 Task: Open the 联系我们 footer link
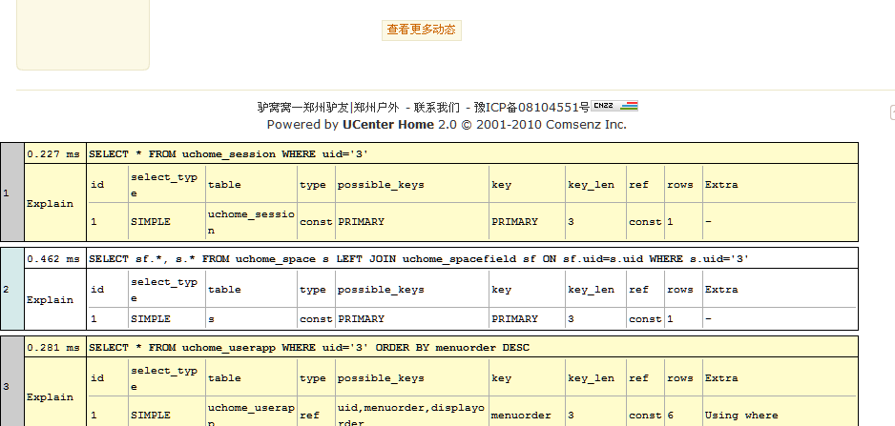pyautogui.click(x=437, y=107)
